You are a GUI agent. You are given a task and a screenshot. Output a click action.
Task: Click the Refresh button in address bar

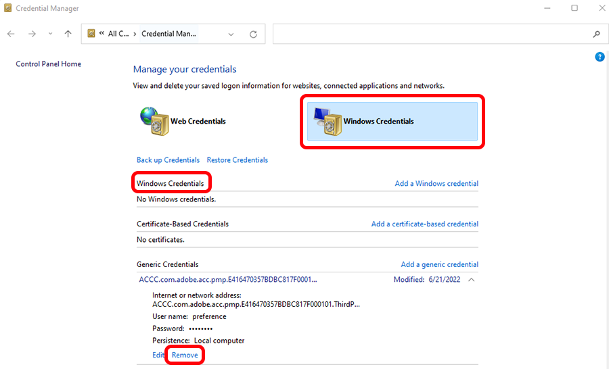[x=253, y=34]
